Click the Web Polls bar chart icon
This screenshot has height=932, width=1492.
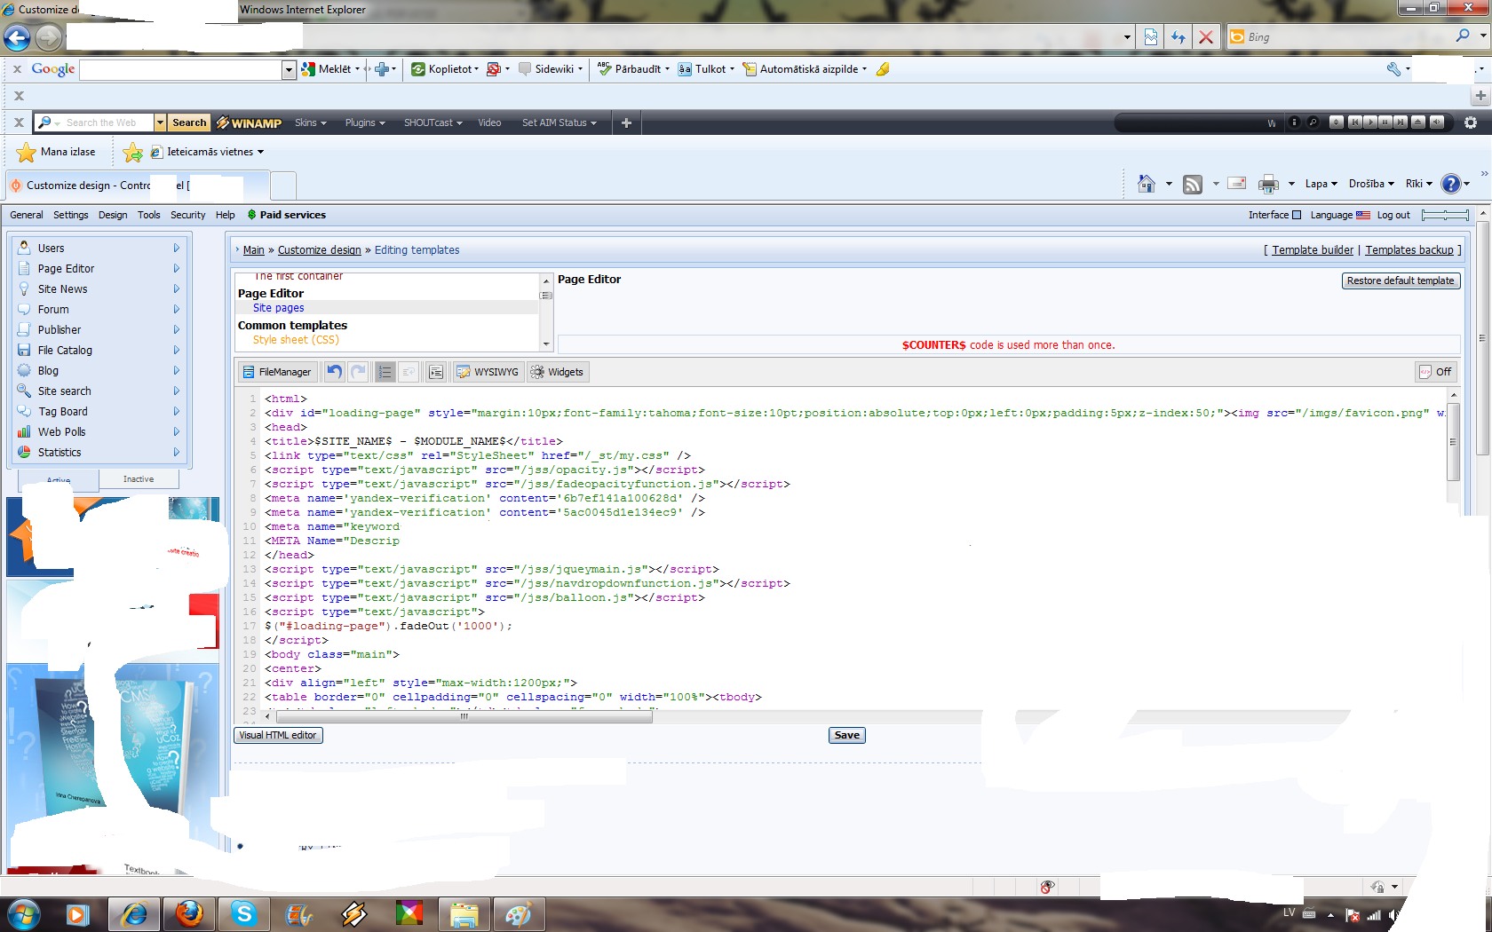[x=24, y=431]
